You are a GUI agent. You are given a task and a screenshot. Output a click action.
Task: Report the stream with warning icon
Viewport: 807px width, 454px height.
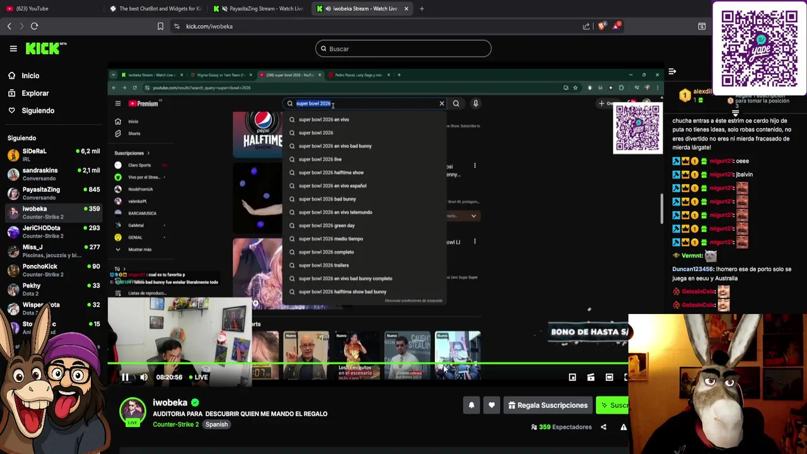[x=624, y=427]
